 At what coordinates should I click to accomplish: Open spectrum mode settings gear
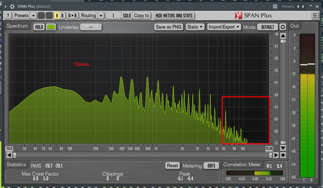tap(283, 27)
